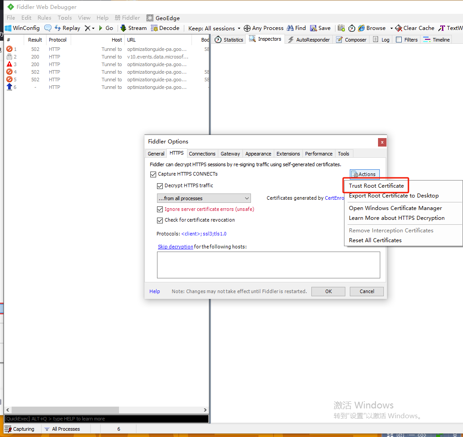Open the File menu
This screenshot has height=437, width=463.
pyautogui.click(x=11, y=18)
